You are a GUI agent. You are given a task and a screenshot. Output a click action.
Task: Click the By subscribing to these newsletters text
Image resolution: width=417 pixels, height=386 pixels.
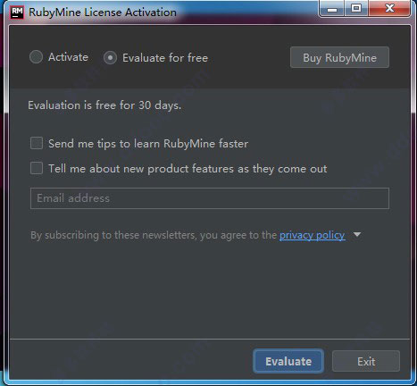click(x=154, y=235)
